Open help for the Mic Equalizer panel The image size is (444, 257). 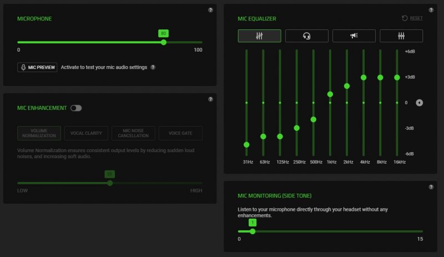coord(431,10)
